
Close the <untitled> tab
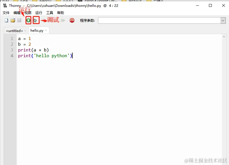25,31
